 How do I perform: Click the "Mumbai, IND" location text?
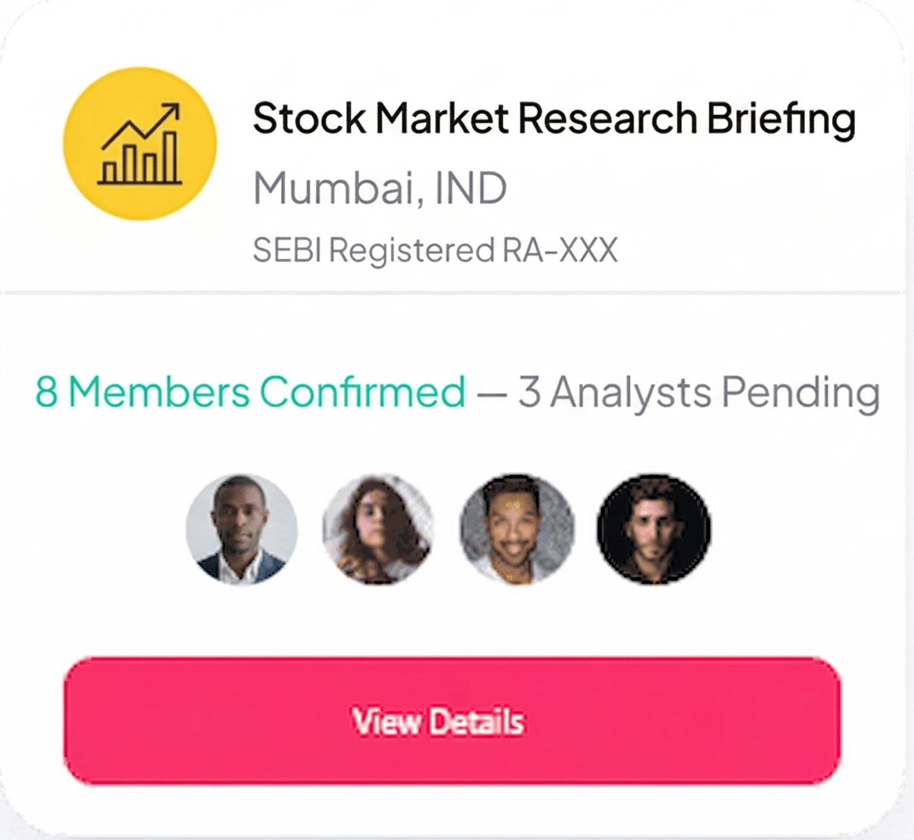[379, 188]
